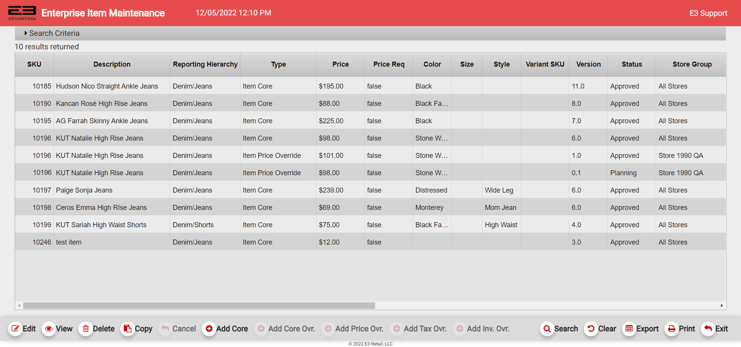Screen dimensions: 741x347
Task: Click the Search magnifier icon
Action: pyautogui.click(x=547, y=329)
